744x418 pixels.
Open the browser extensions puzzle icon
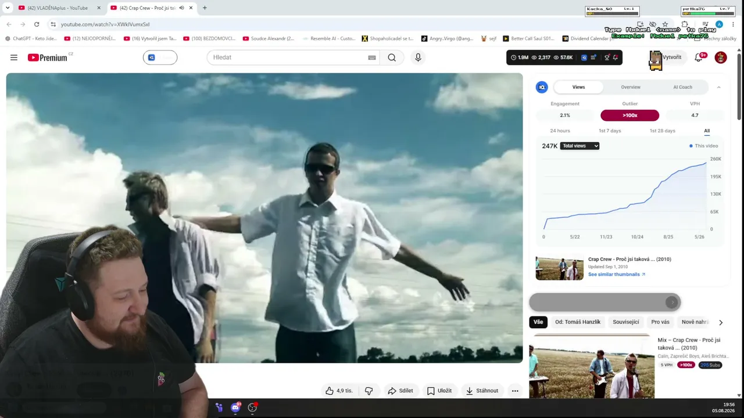(x=685, y=24)
